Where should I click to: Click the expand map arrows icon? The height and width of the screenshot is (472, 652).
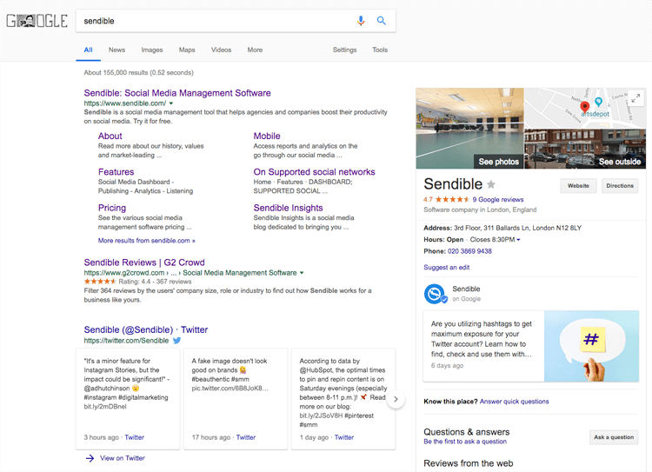pyautogui.click(x=635, y=98)
